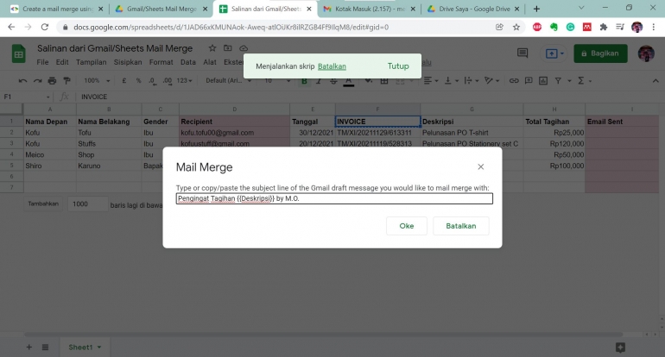665x357 pixels.
Task: Open the Edit menu
Action: click(62, 62)
